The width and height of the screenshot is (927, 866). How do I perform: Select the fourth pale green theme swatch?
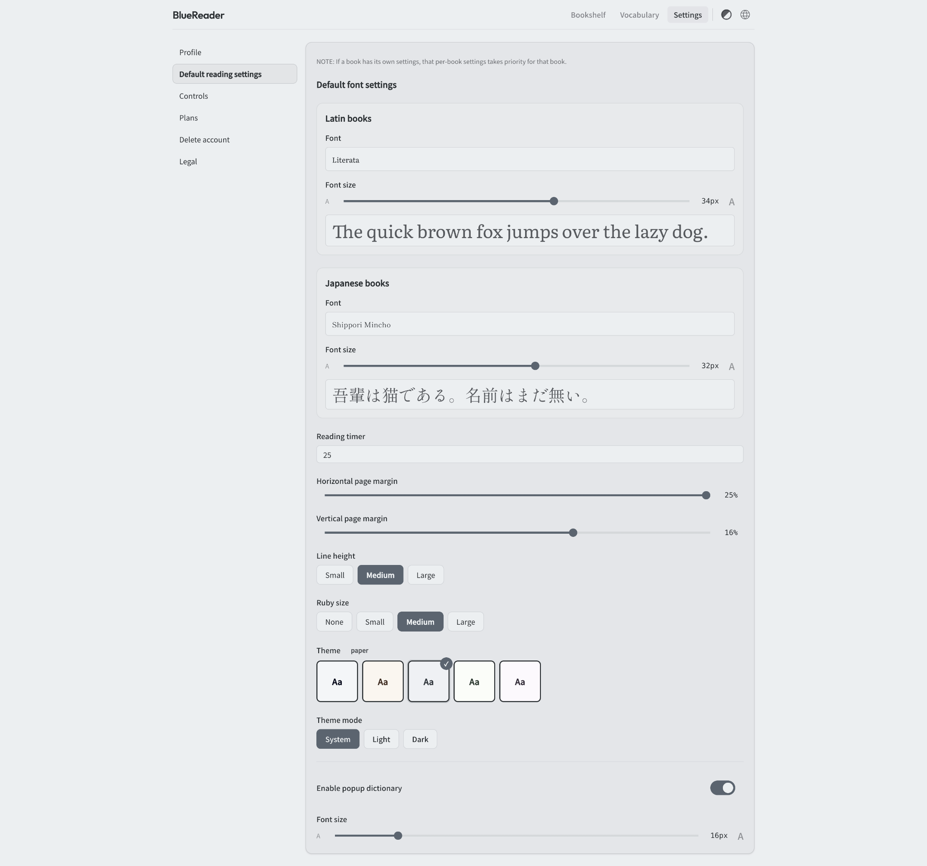(x=474, y=681)
